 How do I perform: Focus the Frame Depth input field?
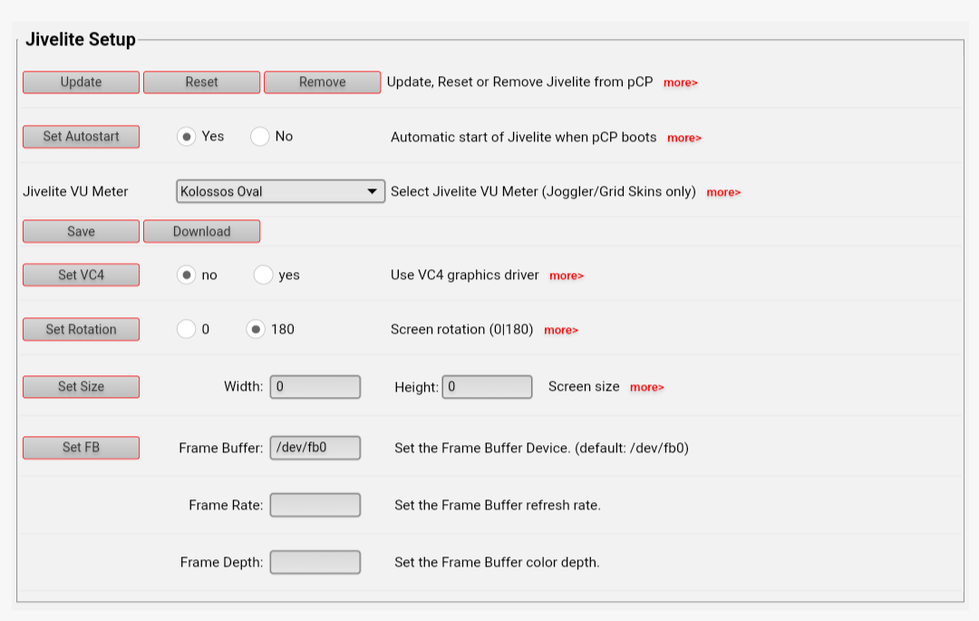point(315,562)
